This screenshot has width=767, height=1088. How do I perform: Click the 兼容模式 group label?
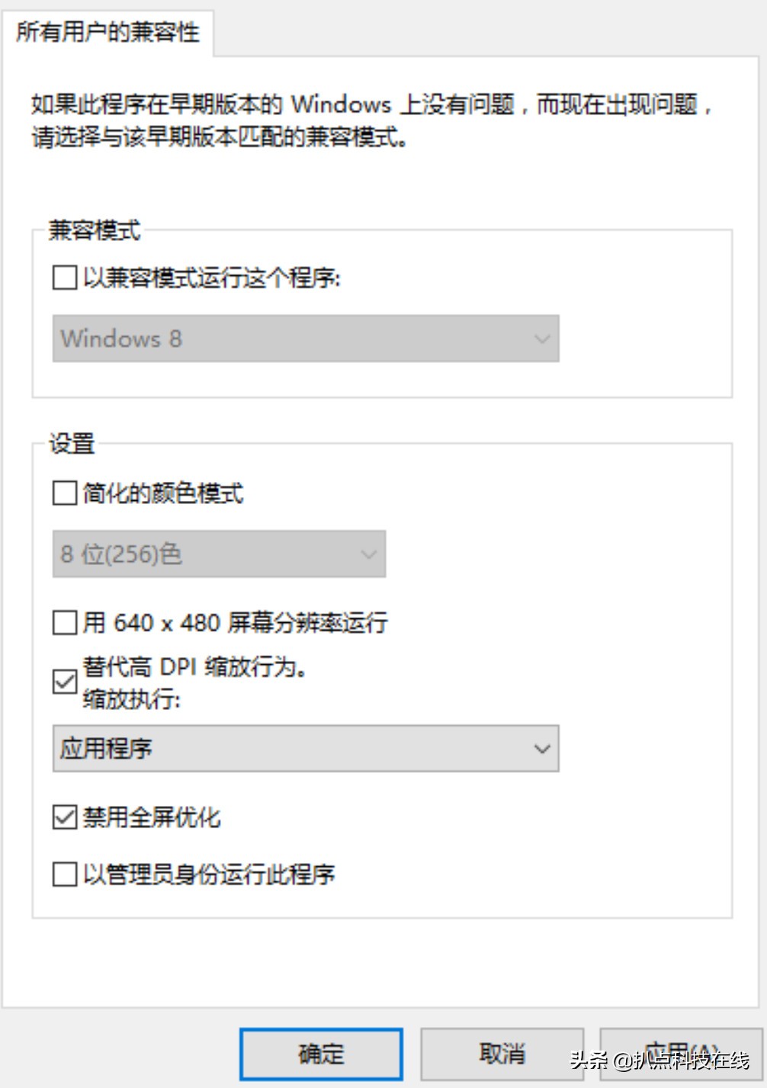click(x=95, y=230)
